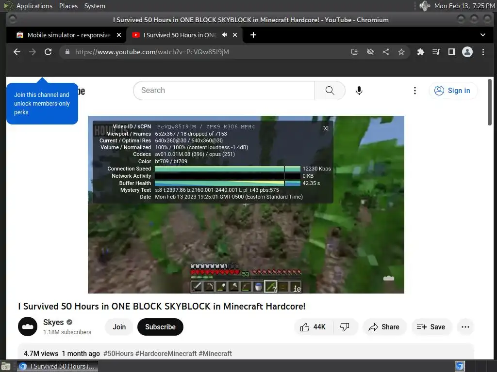Click the Chromium taskbar window button
This screenshot has width=497, height=372.
tap(57, 366)
